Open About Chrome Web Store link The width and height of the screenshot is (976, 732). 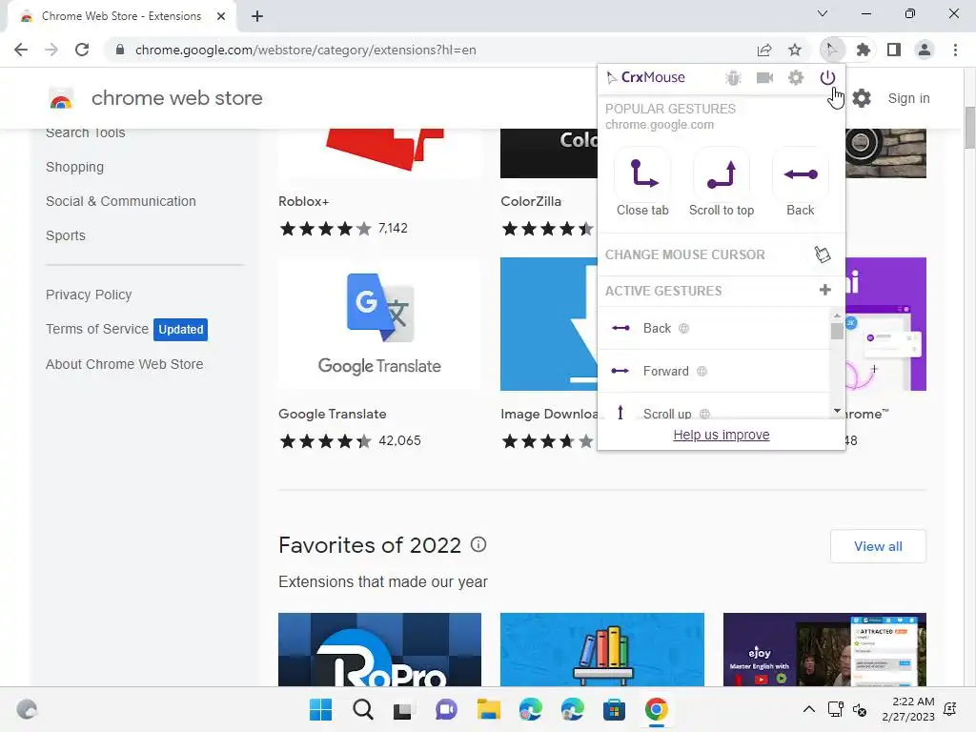pyautogui.click(x=125, y=364)
